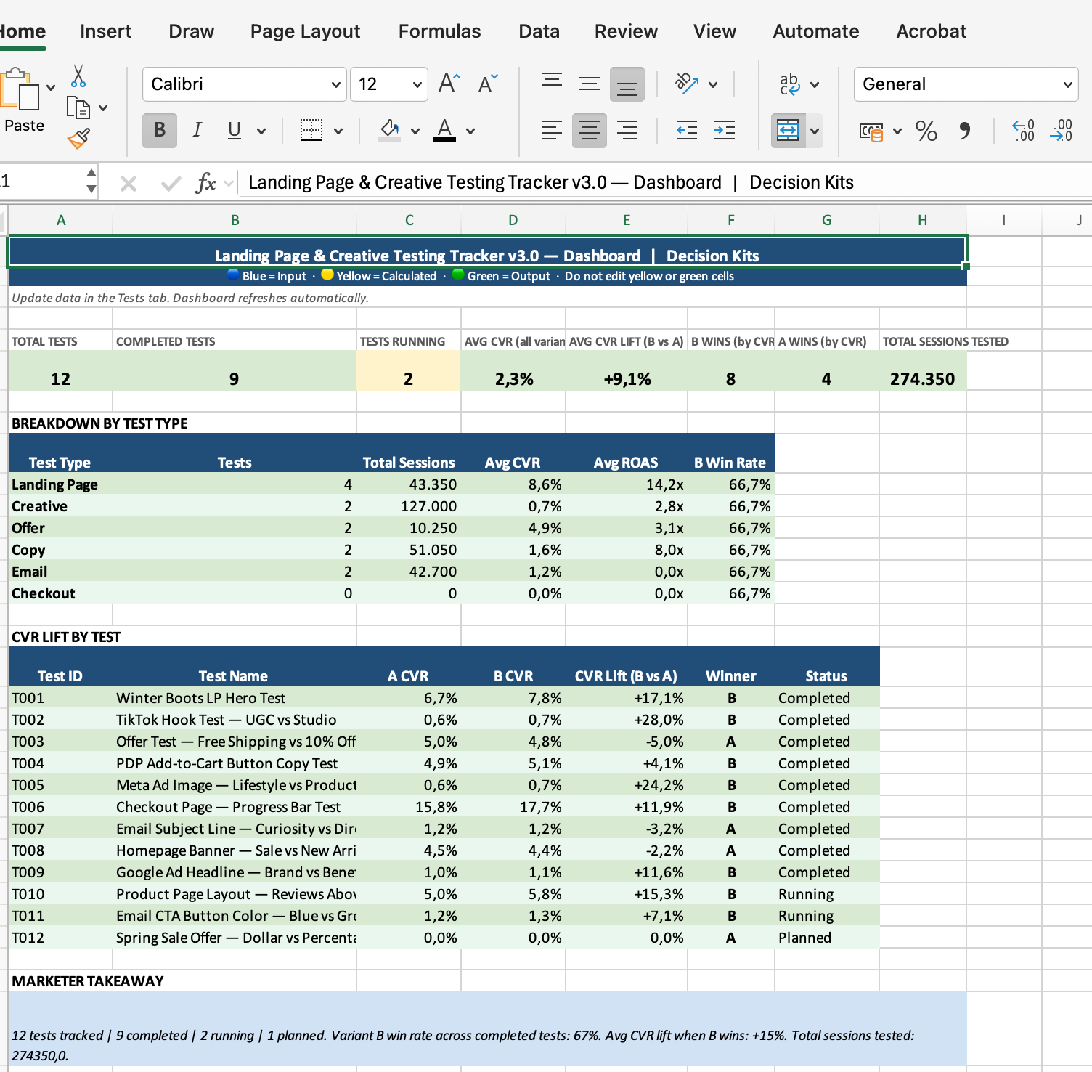
Task: Select the column D header
Action: tap(513, 220)
